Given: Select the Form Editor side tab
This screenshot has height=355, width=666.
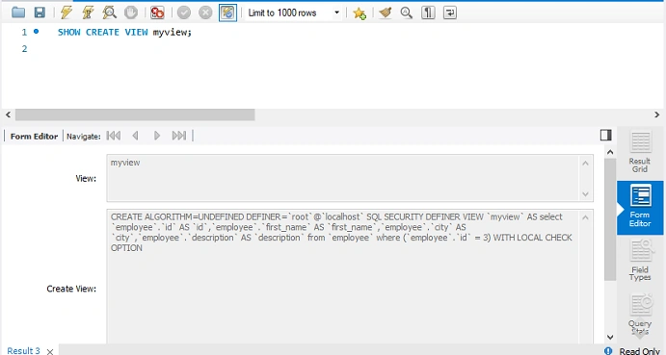Looking at the screenshot, I should coord(640,208).
